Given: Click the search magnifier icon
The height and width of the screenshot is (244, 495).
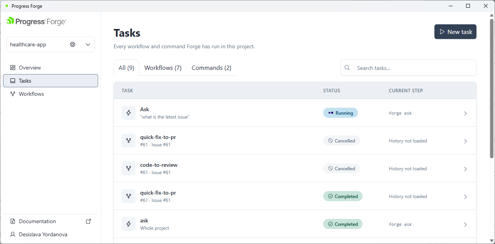Looking at the screenshot, I should [347, 68].
